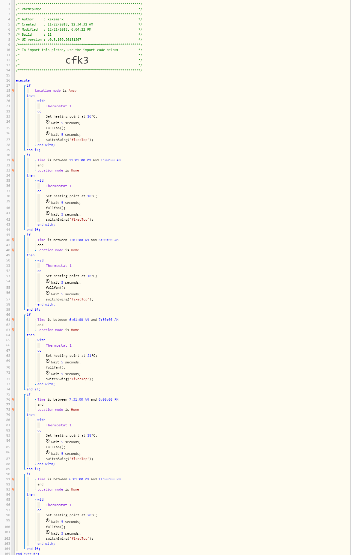Click the lightning icon on line 18
Image resolution: width=353 pixels, height=555 pixels.
coord(13,91)
